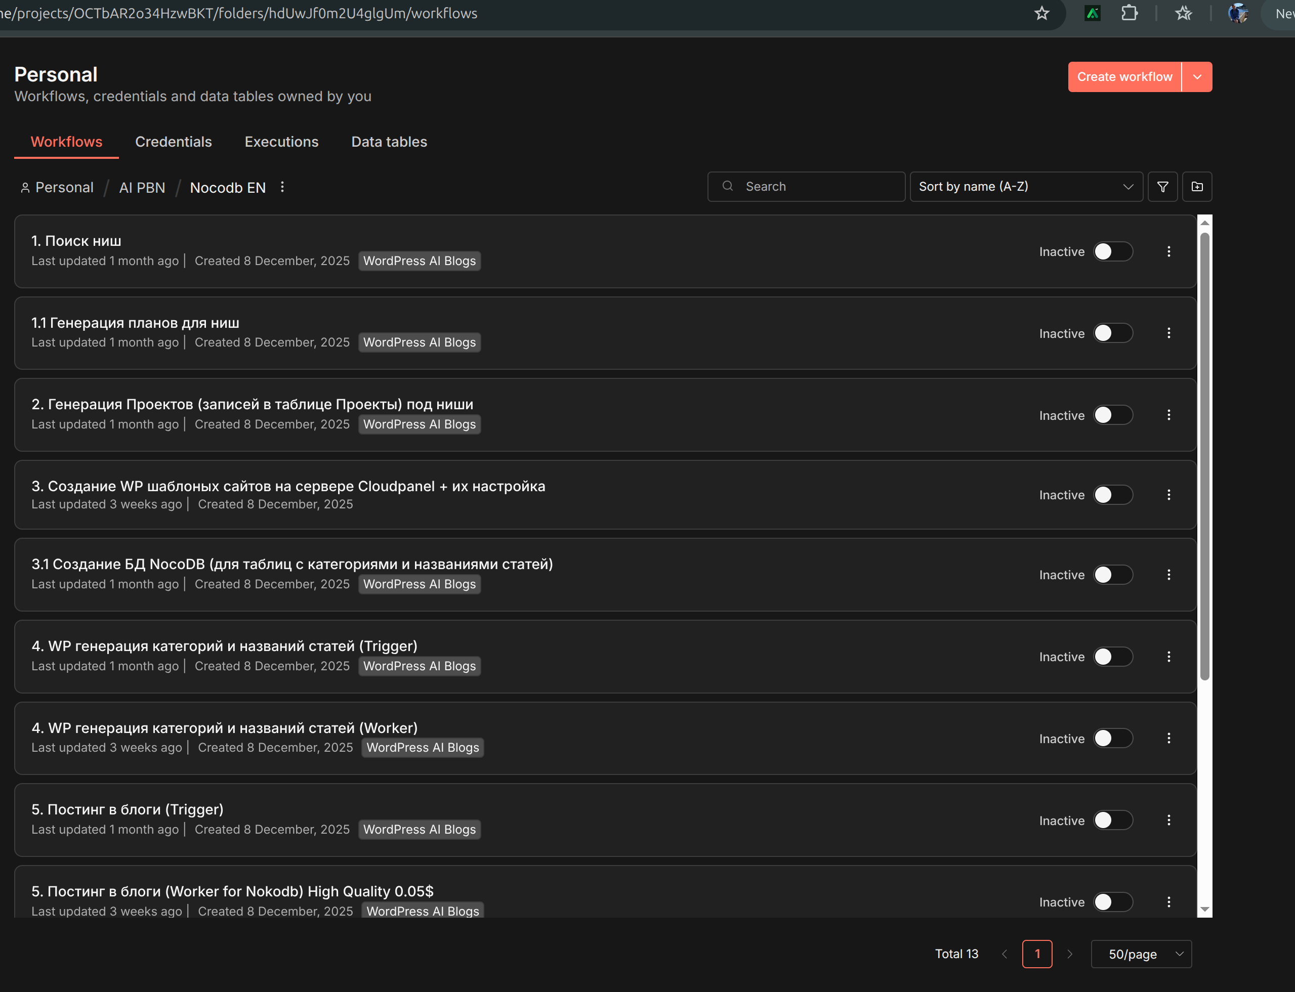Switch to the Credentials tab

tap(173, 142)
